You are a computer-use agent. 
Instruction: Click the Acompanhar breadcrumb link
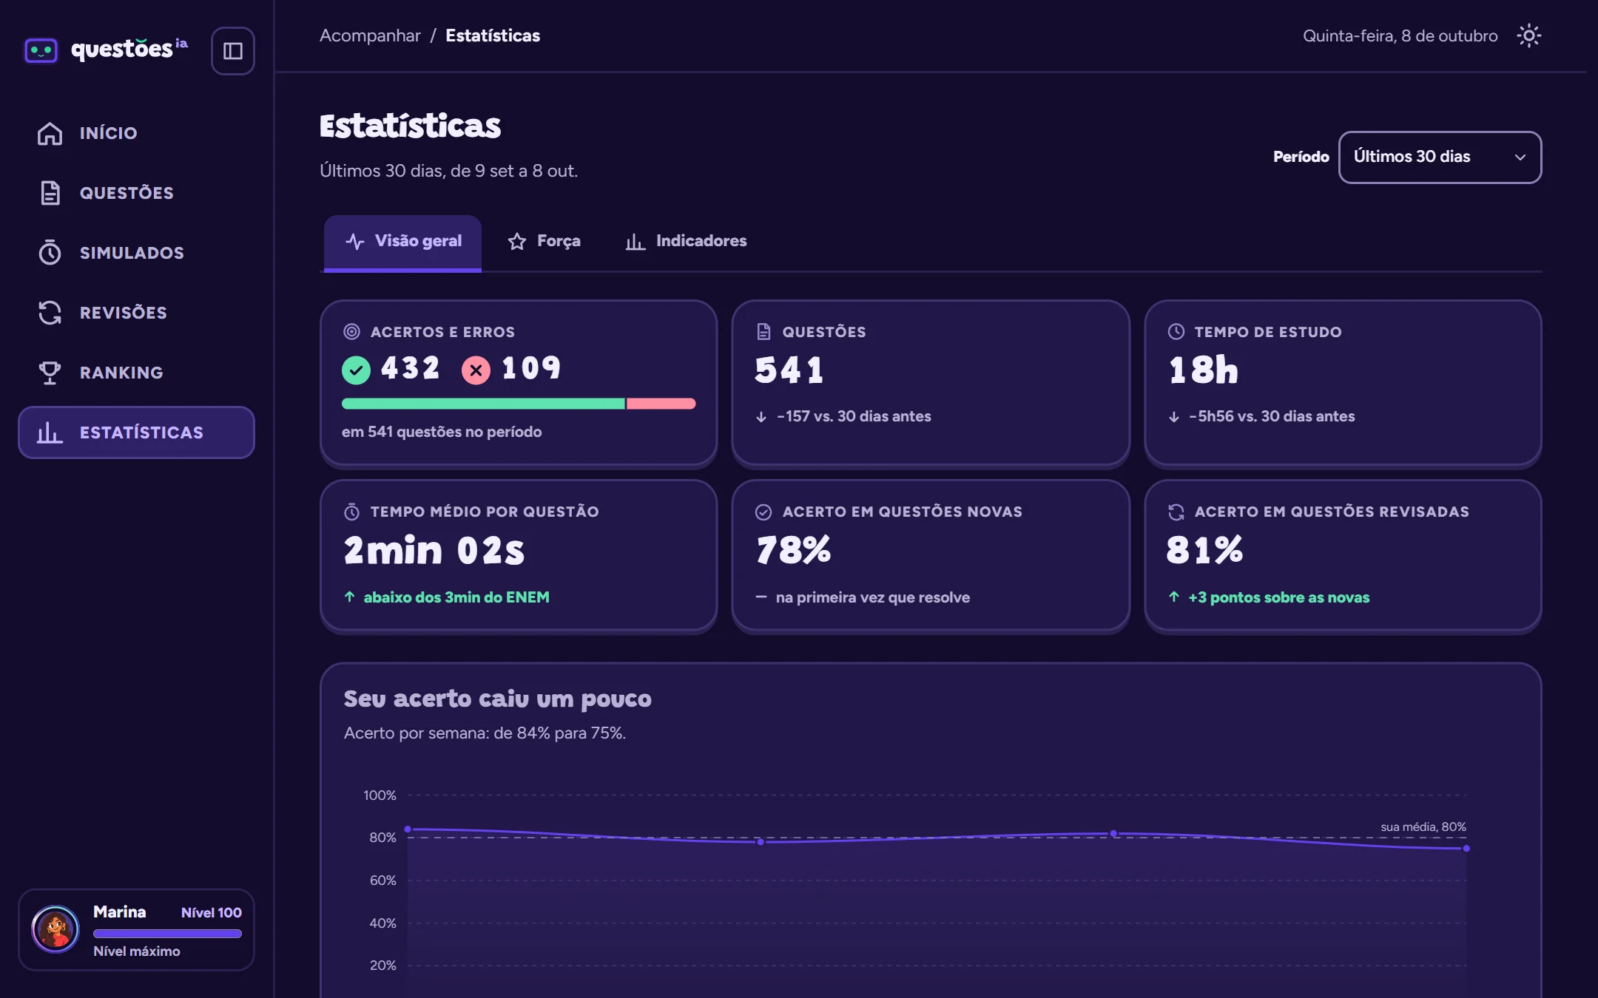[370, 35]
